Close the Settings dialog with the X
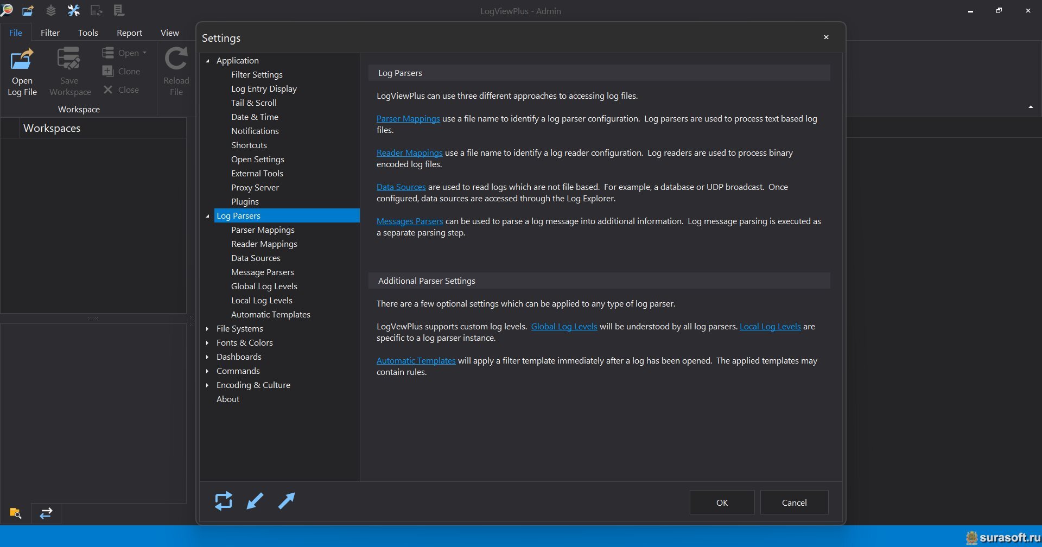The image size is (1042, 547). coord(826,37)
